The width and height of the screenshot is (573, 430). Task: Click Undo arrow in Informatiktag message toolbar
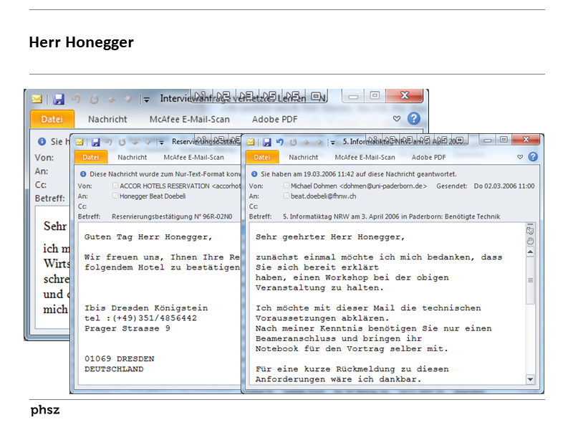(280, 142)
